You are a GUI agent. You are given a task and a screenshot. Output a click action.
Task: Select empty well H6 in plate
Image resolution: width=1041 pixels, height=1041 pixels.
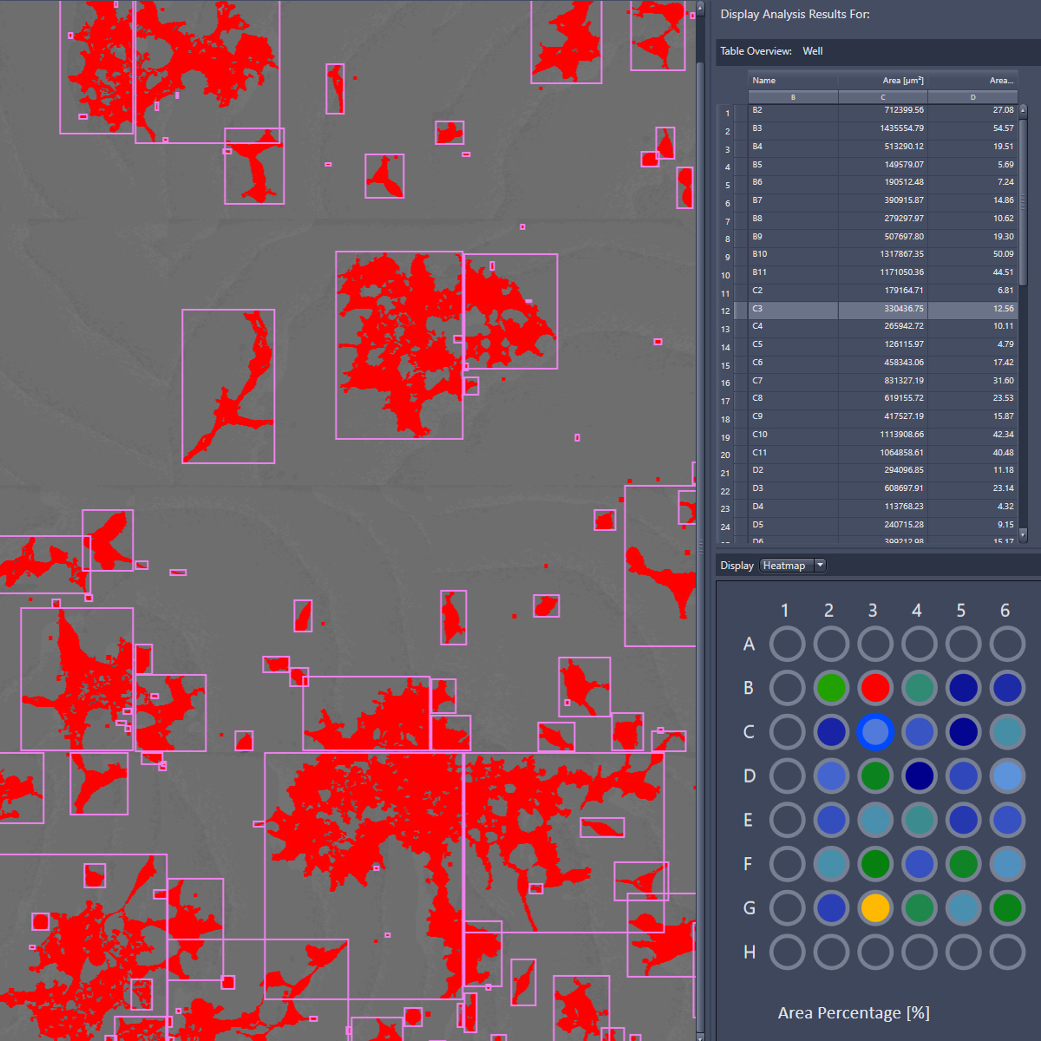pyautogui.click(x=1007, y=953)
